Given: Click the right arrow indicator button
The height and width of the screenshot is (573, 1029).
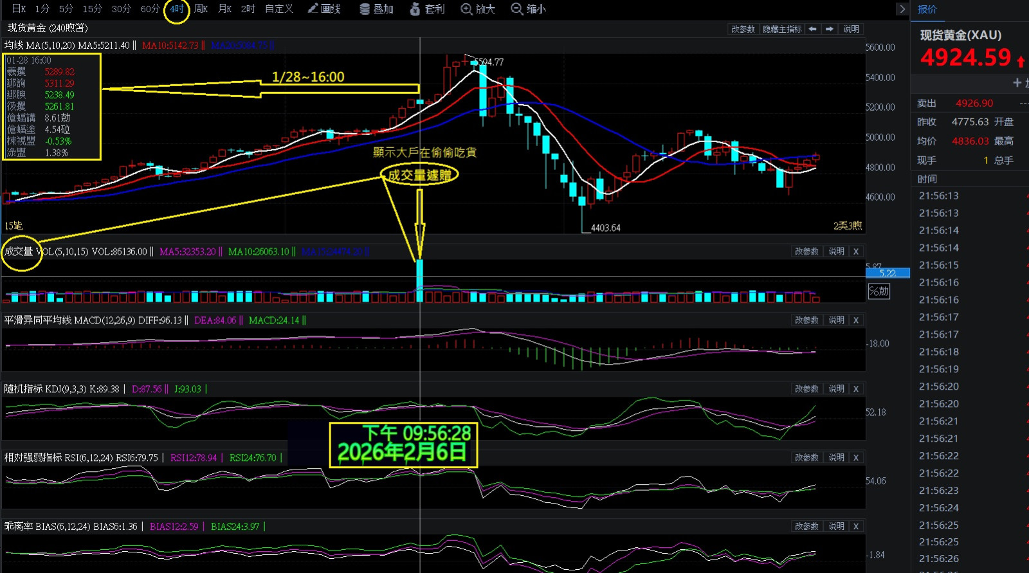Looking at the screenshot, I should [x=830, y=29].
